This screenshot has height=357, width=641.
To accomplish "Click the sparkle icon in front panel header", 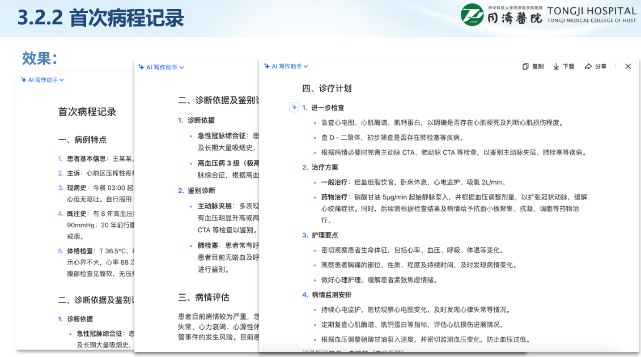I will coord(267,66).
